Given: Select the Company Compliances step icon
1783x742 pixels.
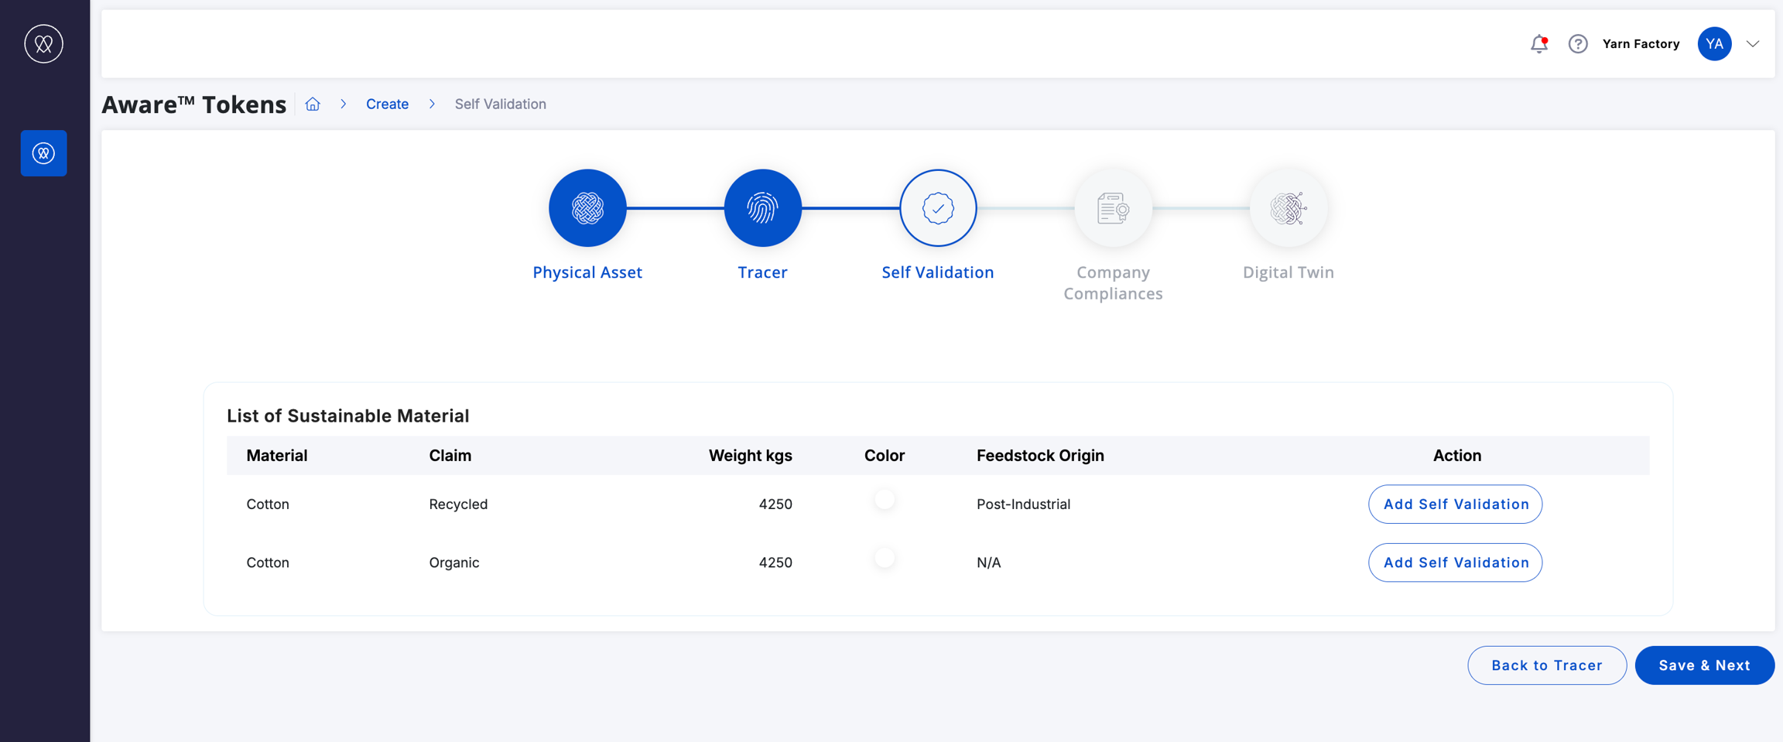Looking at the screenshot, I should (x=1113, y=208).
